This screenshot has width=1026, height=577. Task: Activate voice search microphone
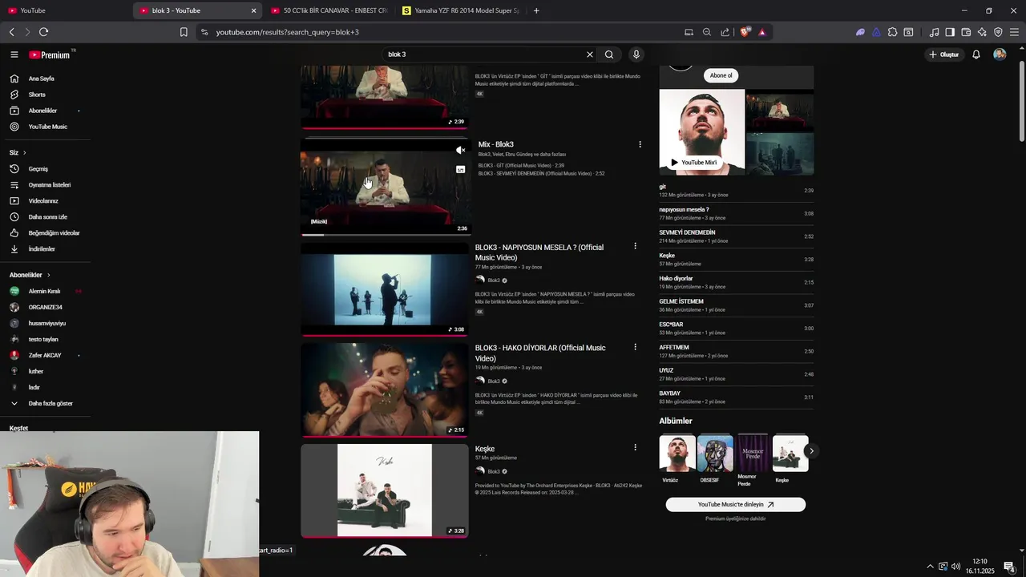(636, 54)
